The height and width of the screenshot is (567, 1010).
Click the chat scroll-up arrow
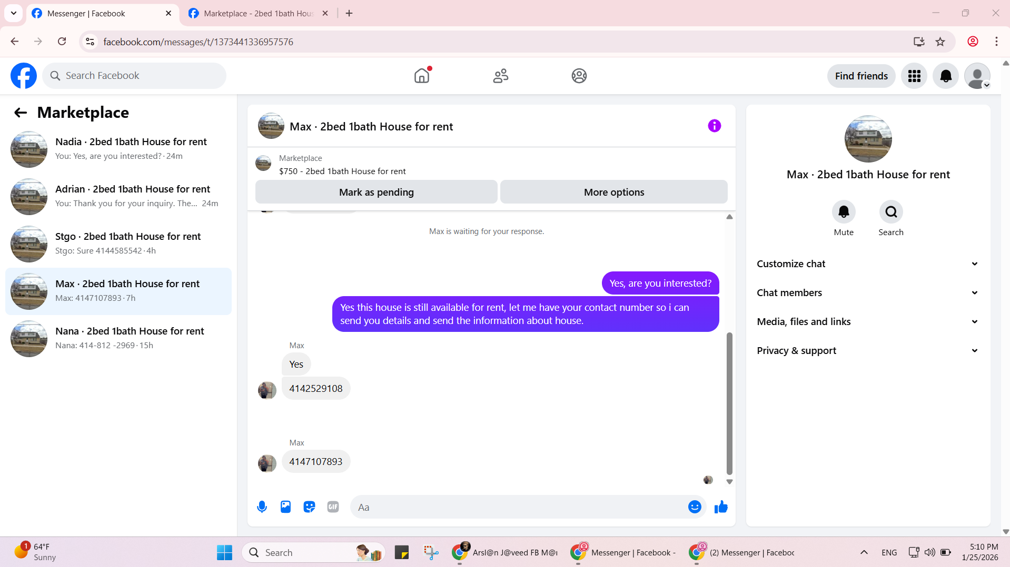pyautogui.click(x=729, y=217)
